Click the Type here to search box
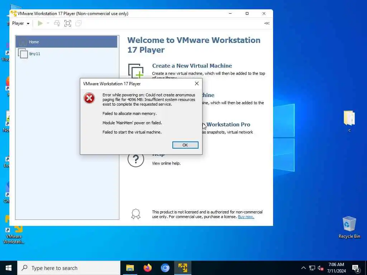The height and width of the screenshot is (275, 367). [x=69, y=268]
